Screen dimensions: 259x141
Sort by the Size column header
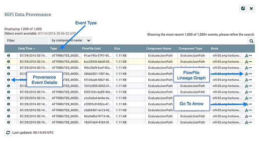tap(117, 49)
